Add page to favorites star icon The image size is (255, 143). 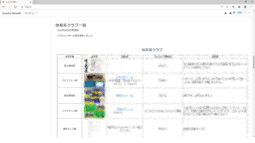(227, 7)
